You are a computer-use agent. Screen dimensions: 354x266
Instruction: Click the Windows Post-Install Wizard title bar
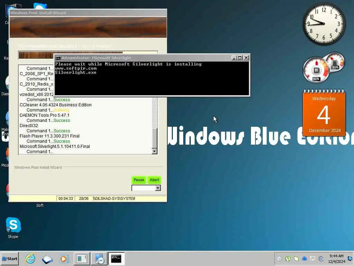88,13
